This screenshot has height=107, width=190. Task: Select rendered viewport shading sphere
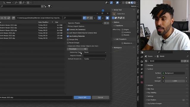[134, 3]
